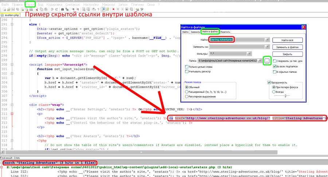Redo action via toolbar arrow
The image size is (328, 177).
pos(56,9)
